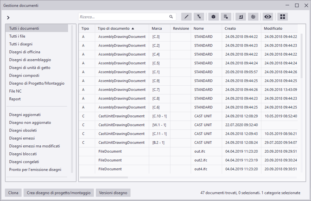Choose File NC category
311x201 pixels.
pos(37,91)
